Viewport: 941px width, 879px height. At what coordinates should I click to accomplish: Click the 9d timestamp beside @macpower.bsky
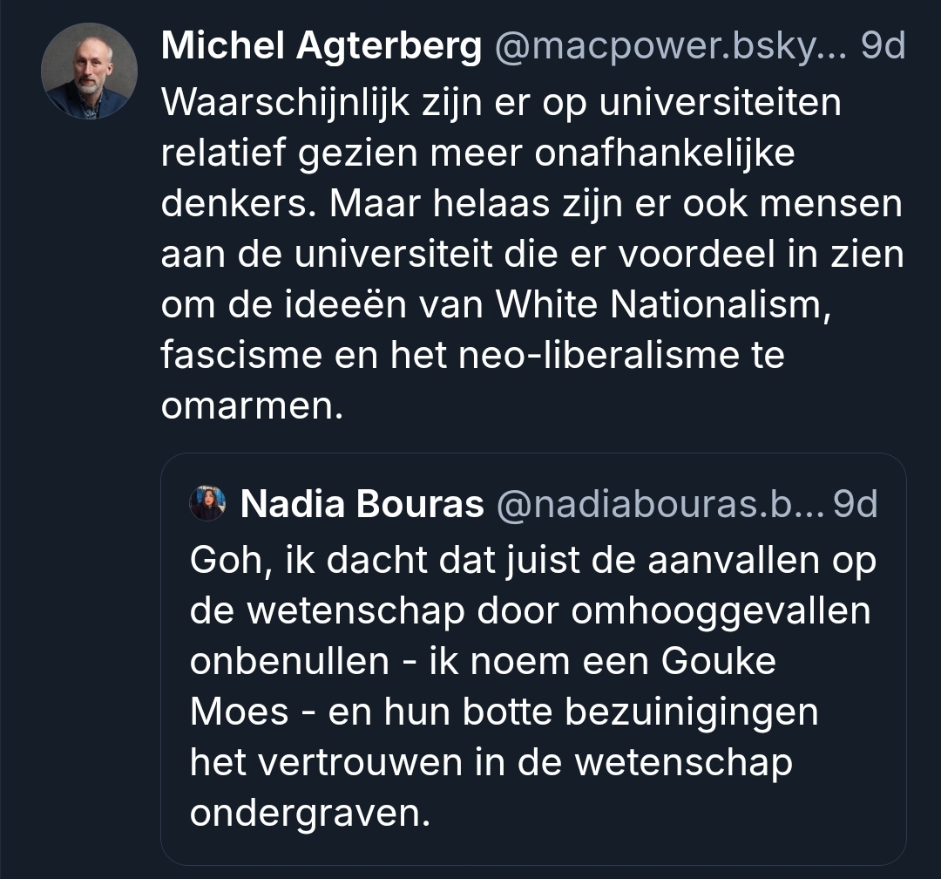pyautogui.click(x=883, y=48)
